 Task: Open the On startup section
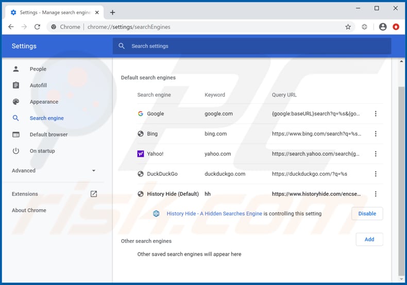coord(42,151)
